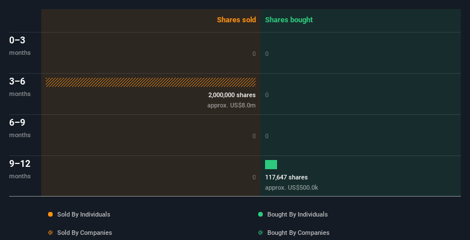Viewport: 470px width, 240px height.
Task: Click the Bought By Companies legend label
Action: 298,233
